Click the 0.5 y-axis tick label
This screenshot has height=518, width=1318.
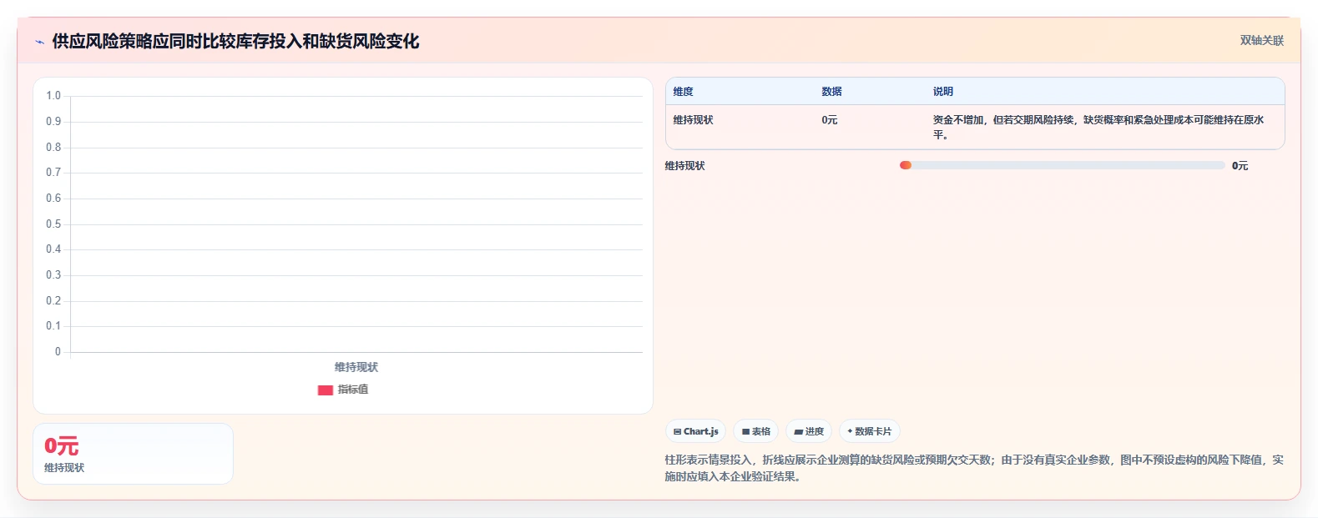[53, 224]
